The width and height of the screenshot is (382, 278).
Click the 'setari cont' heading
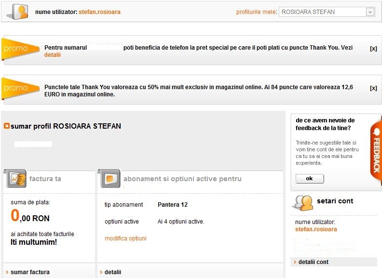[335, 201]
